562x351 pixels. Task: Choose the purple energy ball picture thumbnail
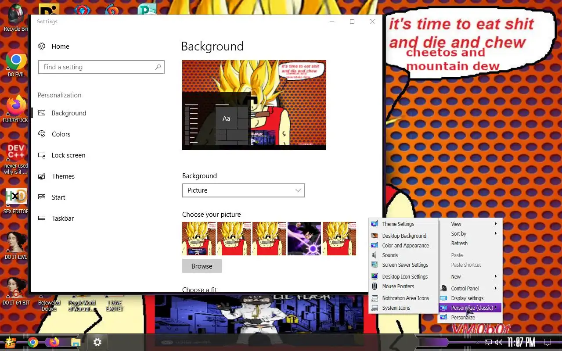(304, 239)
